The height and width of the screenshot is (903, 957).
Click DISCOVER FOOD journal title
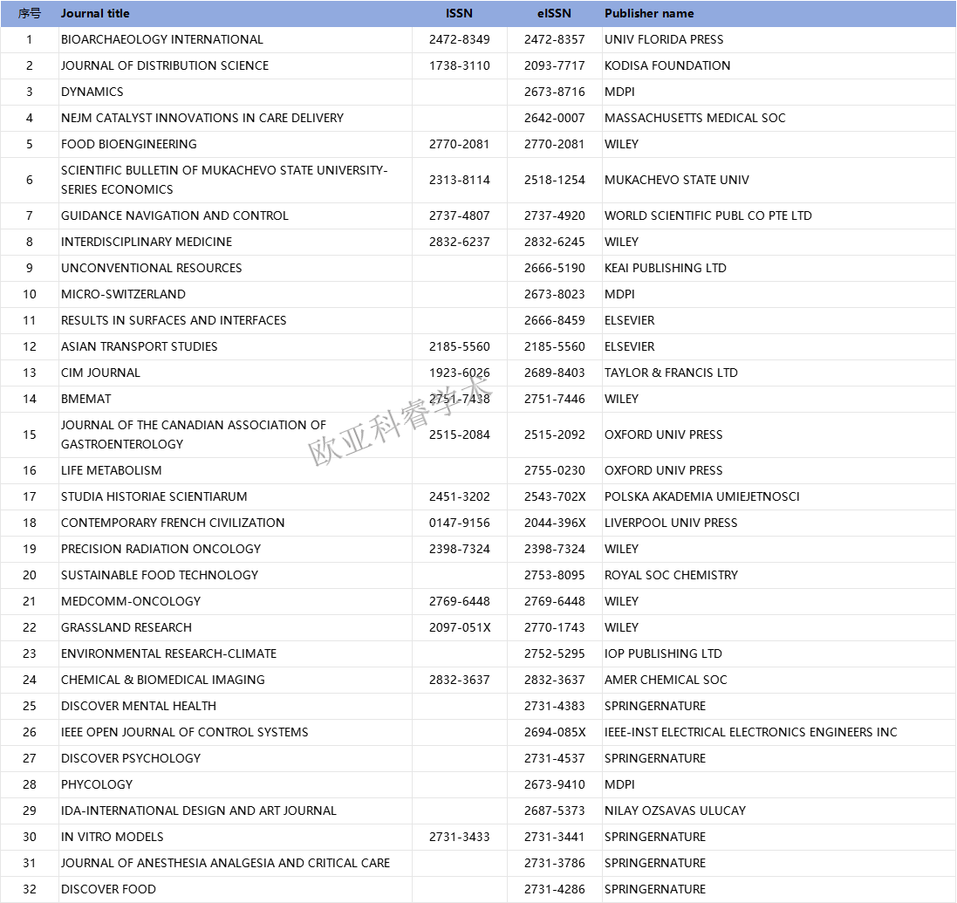pyautogui.click(x=109, y=892)
